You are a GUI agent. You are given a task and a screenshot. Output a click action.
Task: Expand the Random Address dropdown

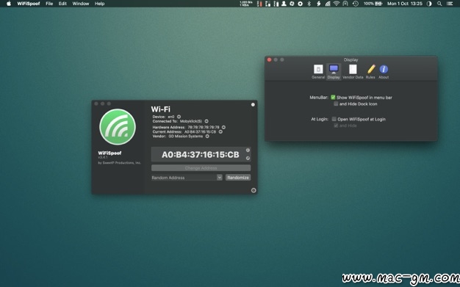coord(220,178)
